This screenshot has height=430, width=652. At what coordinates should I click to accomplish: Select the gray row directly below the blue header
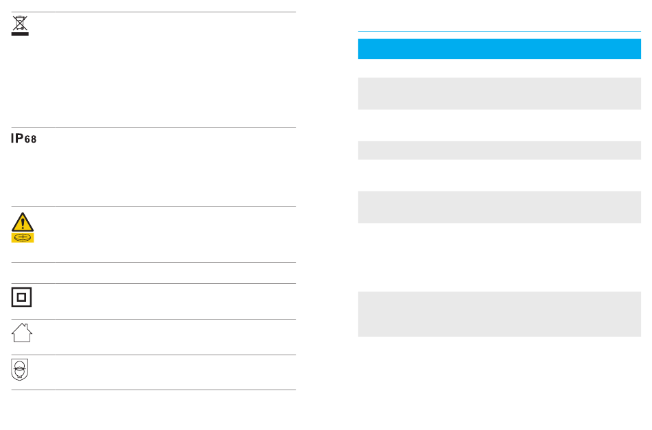(x=500, y=93)
